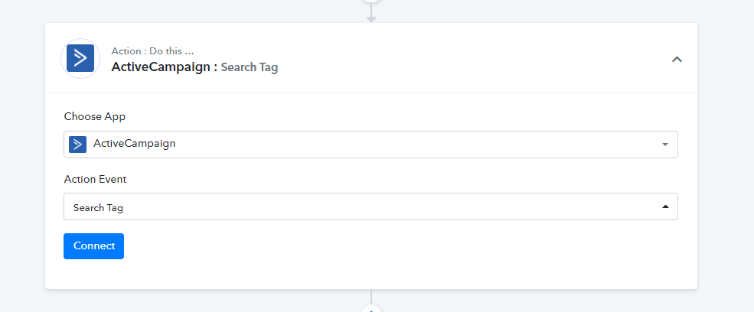Viewport: 754px width, 312px height.
Task: Click the small ActiveCampaign icon in Choose App field
Action: (77, 145)
